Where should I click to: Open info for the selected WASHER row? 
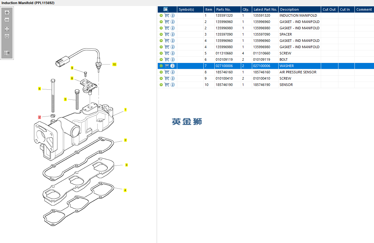[x=173, y=66]
